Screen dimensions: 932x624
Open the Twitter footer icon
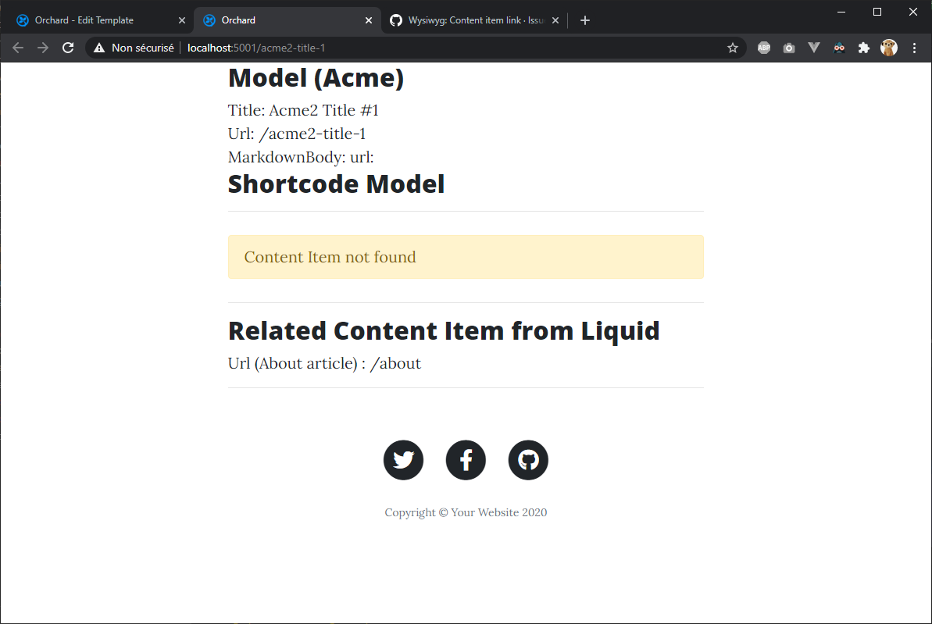[x=403, y=460]
